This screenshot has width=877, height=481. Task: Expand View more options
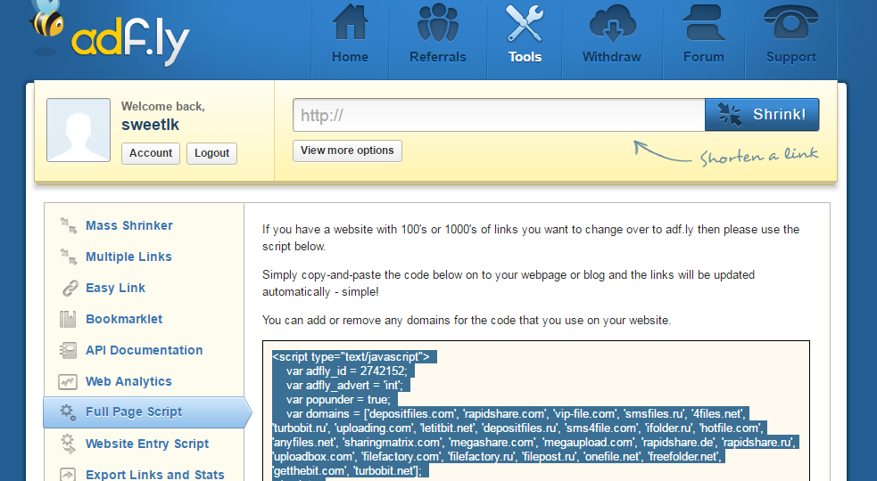point(347,151)
